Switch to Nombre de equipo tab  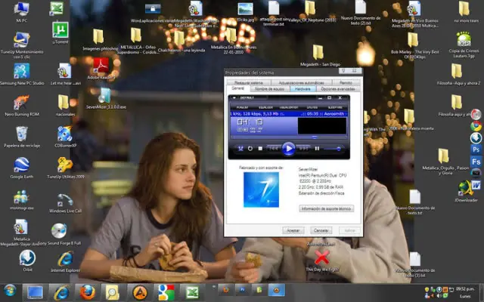tap(269, 89)
